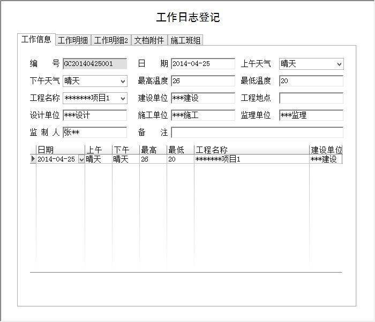
Task: Click the 备注 remarks field
Action: tap(257, 133)
